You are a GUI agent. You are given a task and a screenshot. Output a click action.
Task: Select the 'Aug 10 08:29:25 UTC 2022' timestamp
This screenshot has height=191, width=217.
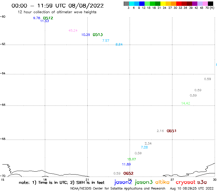click(x=192, y=188)
